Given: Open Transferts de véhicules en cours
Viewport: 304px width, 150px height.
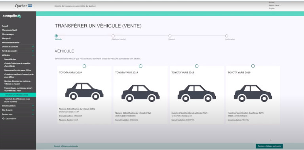Looking at the screenshot, I should click(17, 100).
